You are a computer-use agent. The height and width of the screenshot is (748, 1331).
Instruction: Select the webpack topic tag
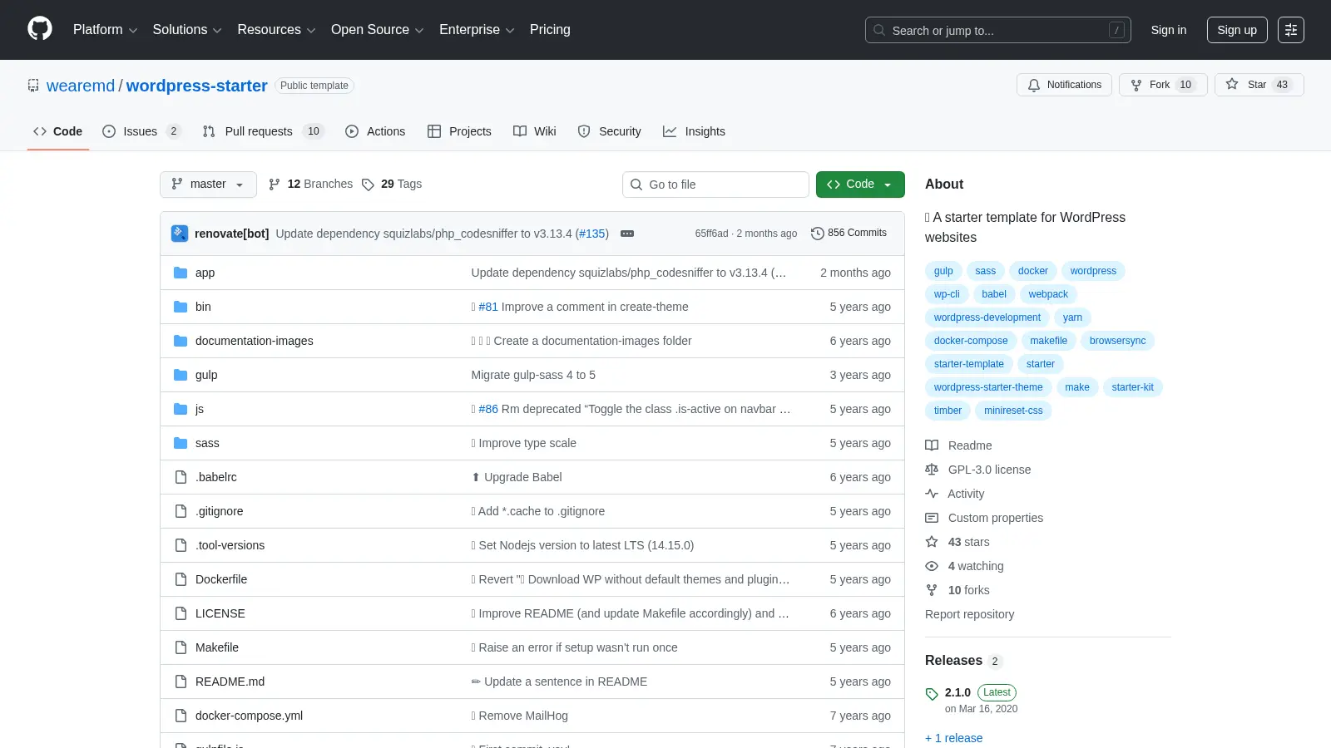(1048, 294)
